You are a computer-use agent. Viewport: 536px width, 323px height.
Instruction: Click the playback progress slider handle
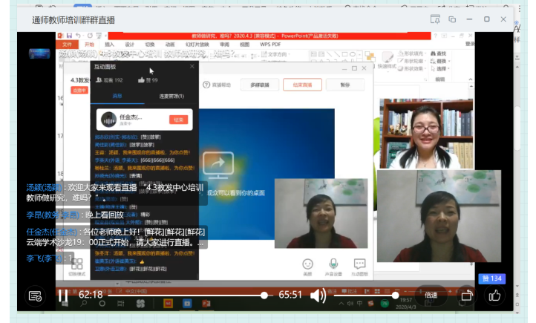tap(264, 296)
